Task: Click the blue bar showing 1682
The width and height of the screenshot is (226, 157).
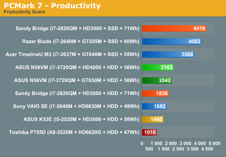Action: [x=154, y=106]
